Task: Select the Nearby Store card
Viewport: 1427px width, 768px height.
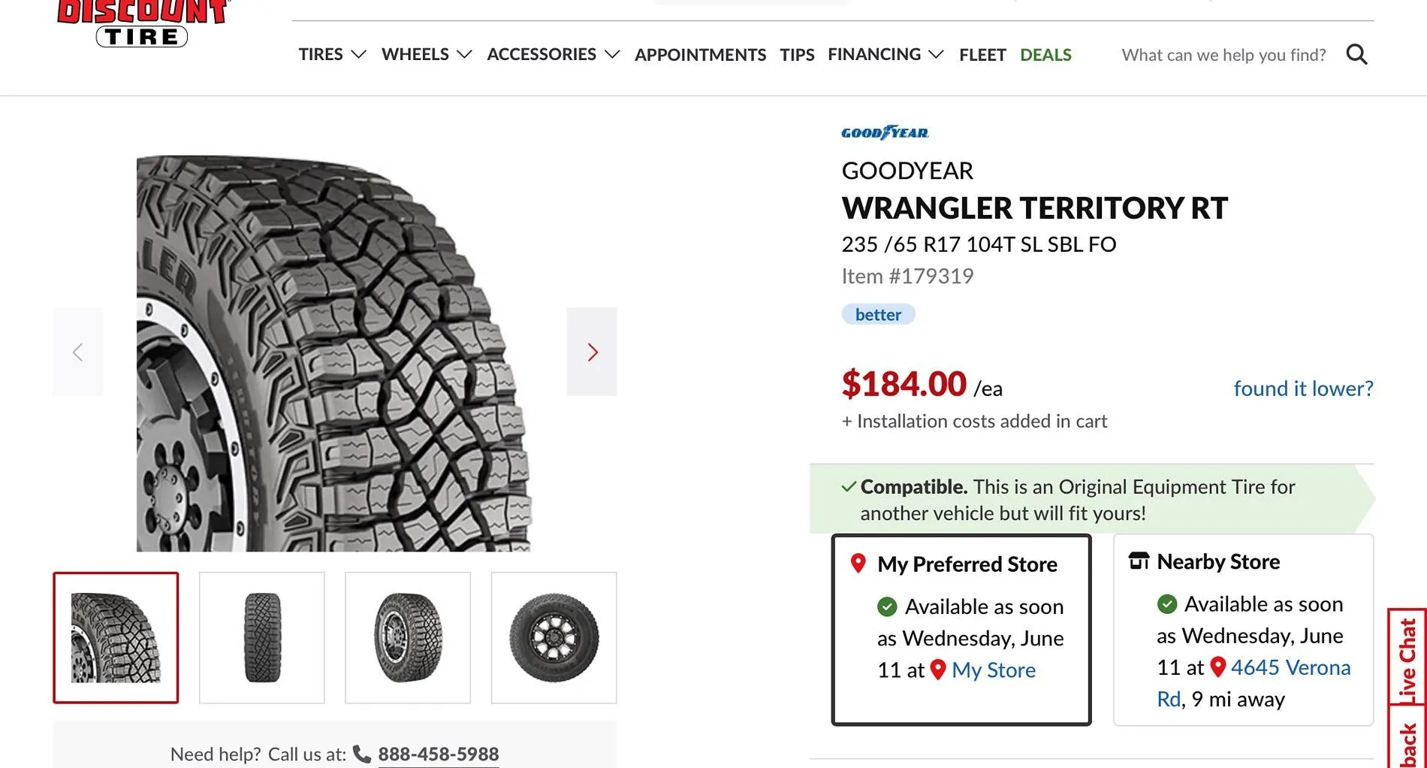Action: click(x=1243, y=629)
